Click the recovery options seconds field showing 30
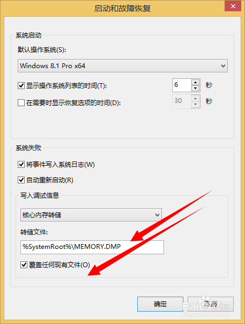Image resolution: width=245 pixels, height=324 pixels. tap(182, 101)
